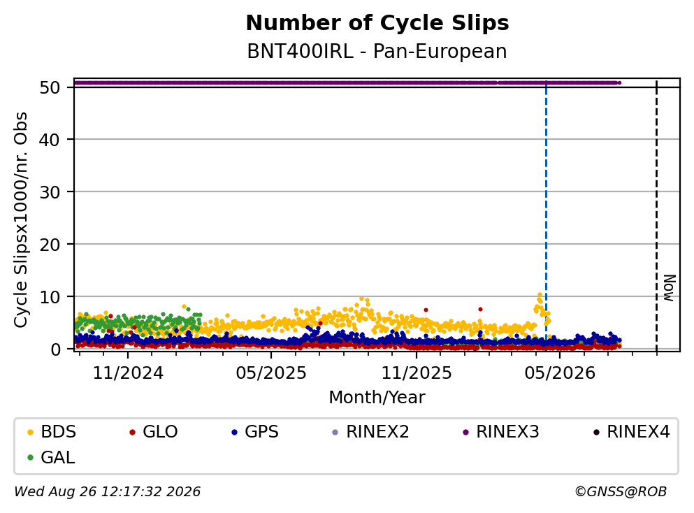Click the y-axis tick label 10
The width and height of the screenshot is (694, 513).
[x=50, y=297]
